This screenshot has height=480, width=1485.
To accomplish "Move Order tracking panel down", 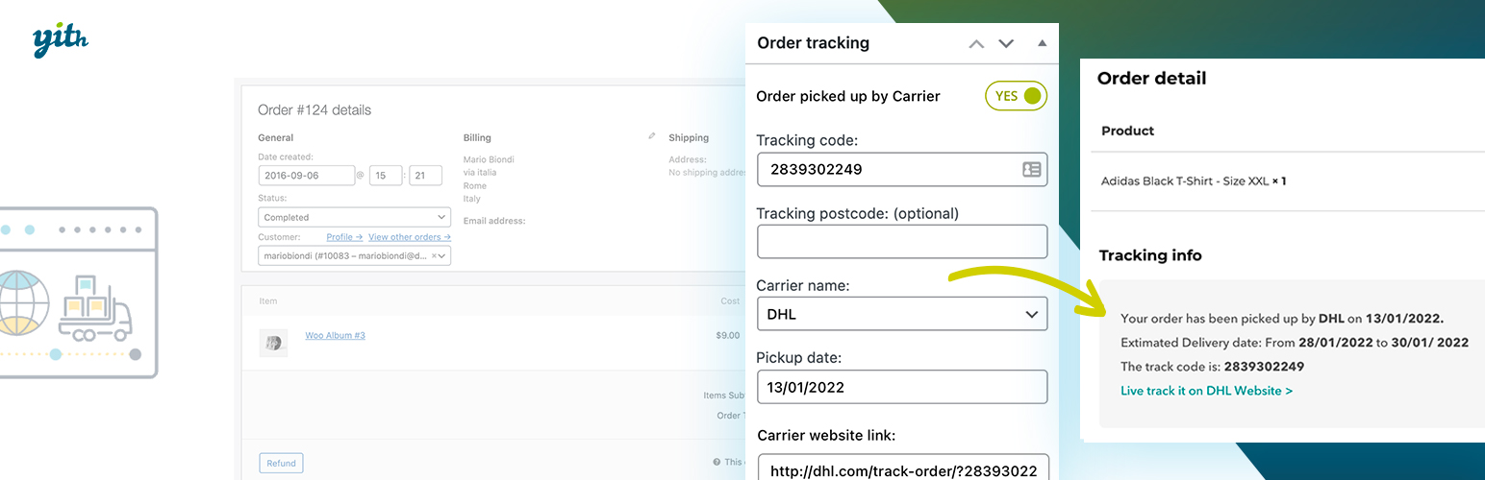I will [1006, 43].
